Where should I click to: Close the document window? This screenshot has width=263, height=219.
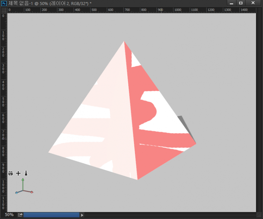(x=253, y=3)
